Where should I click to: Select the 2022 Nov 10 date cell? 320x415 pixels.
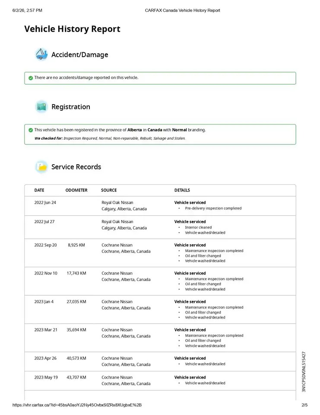point(46,273)
